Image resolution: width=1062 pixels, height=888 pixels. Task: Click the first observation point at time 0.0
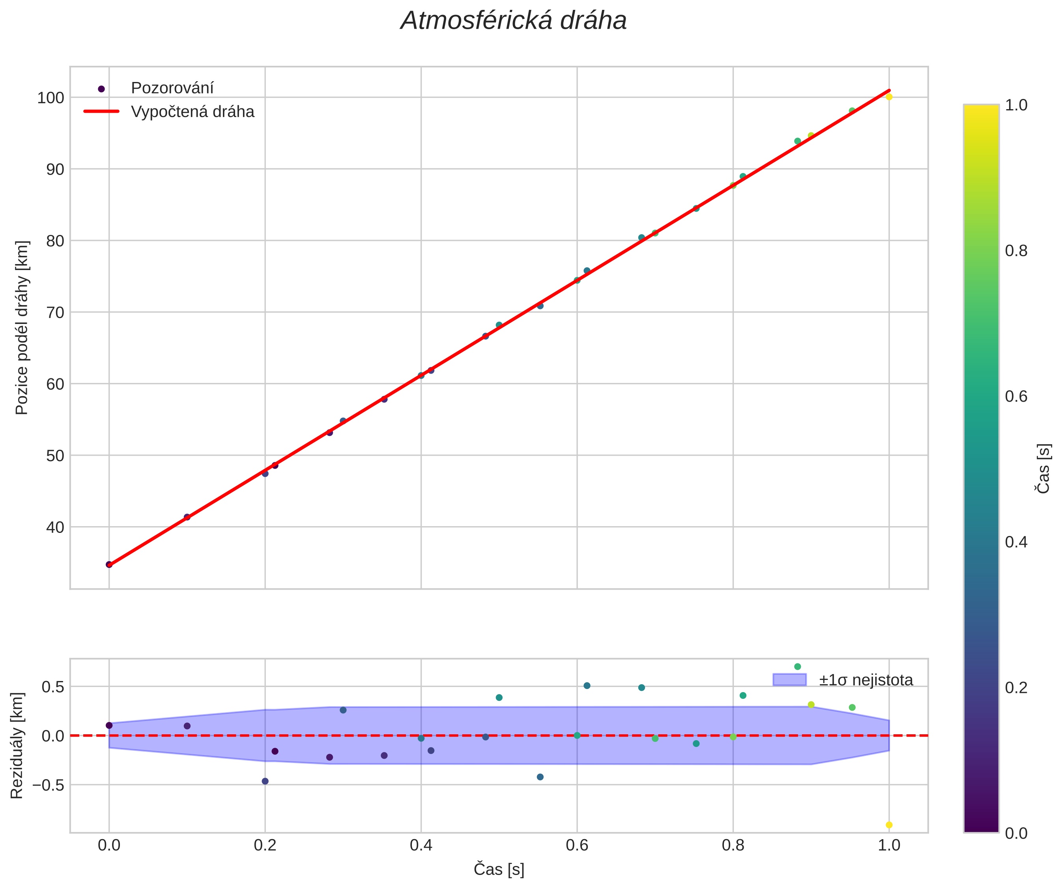tap(109, 564)
